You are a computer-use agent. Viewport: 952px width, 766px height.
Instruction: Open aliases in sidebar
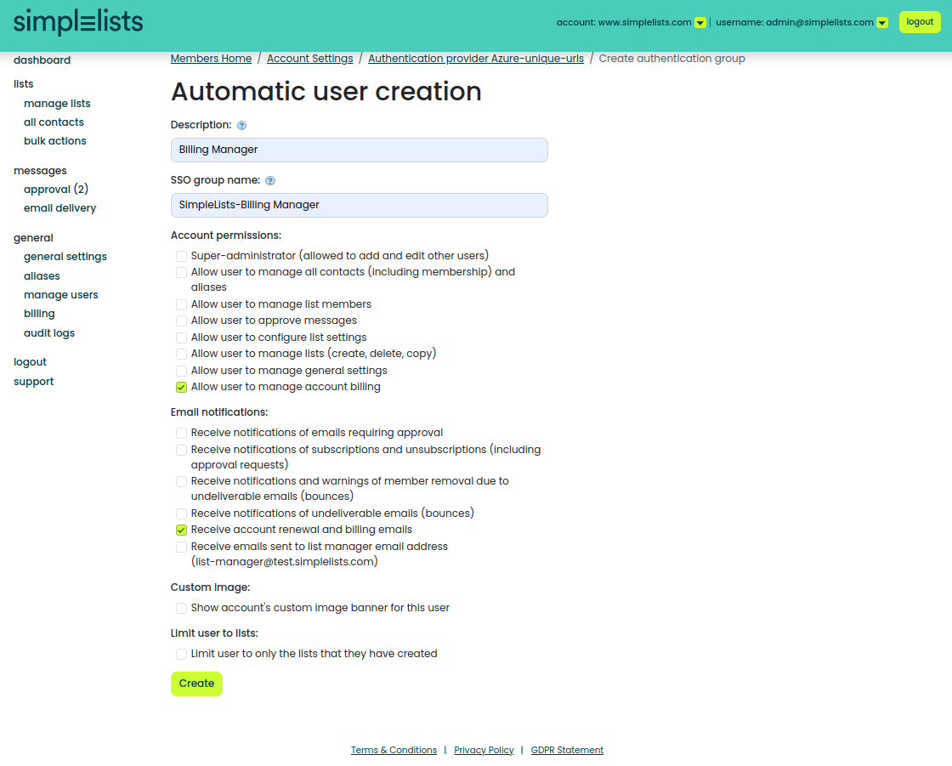click(x=42, y=276)
